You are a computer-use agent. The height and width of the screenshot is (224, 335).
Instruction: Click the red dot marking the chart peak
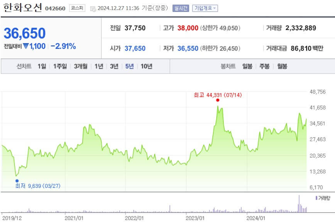(x=218, y=100)
